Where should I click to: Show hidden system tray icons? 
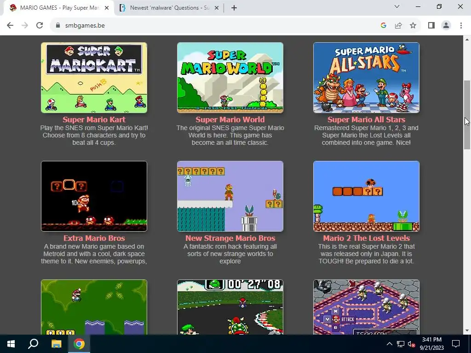click(x=389, y=344)
